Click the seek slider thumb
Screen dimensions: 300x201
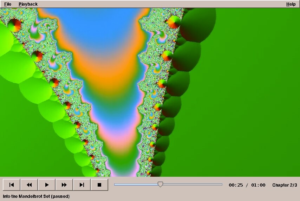pos(160,184)
